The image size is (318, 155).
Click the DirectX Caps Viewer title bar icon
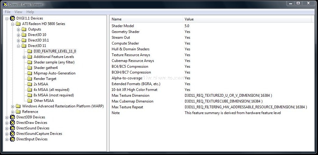(x=5, y=4)
